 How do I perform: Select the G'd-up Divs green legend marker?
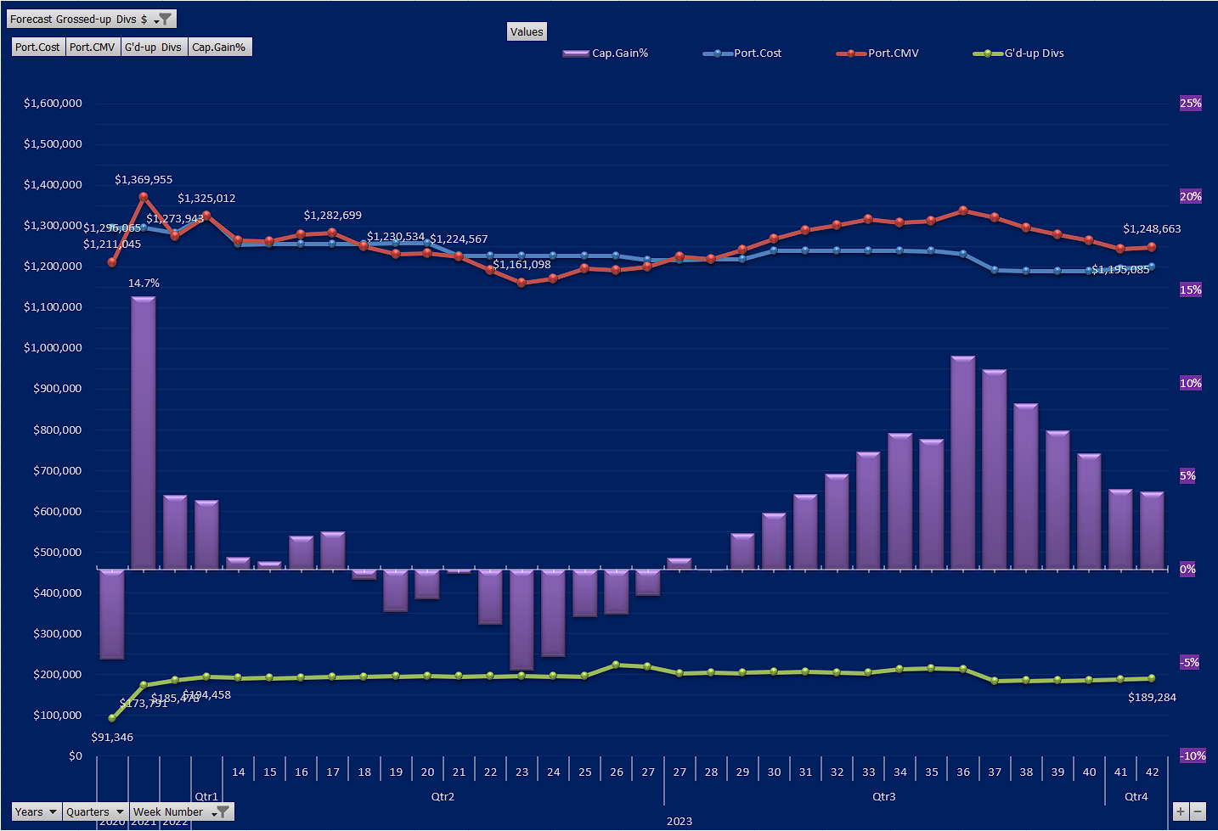988,53
